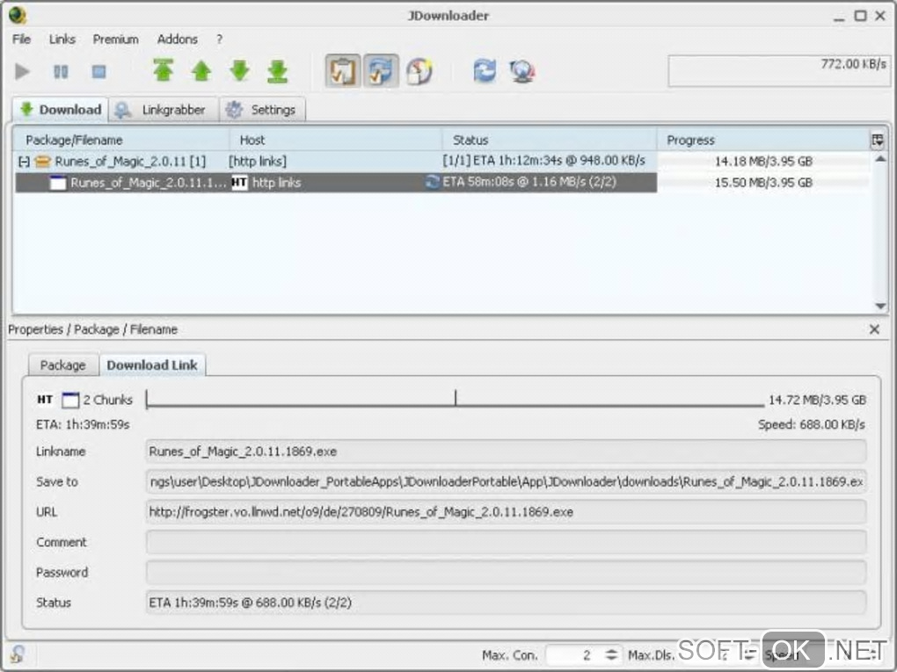This screenshot has width=897, height=672.
Task: Click the [http links] host cell
Action: pyautogui.click(x=258, y=162)
